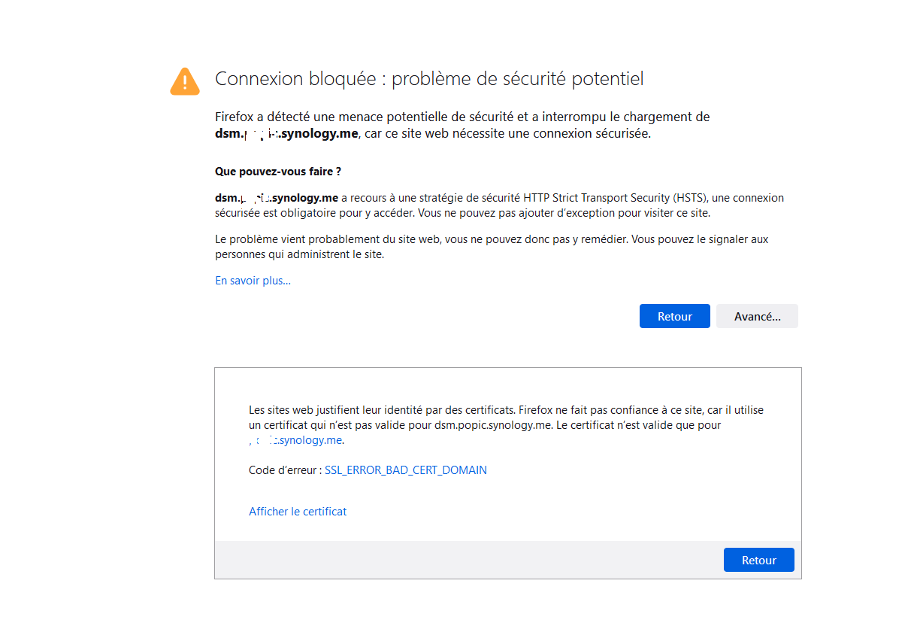Click bold domain name in first paragraph
914x620 pixels.
click(x=286, y=135)
